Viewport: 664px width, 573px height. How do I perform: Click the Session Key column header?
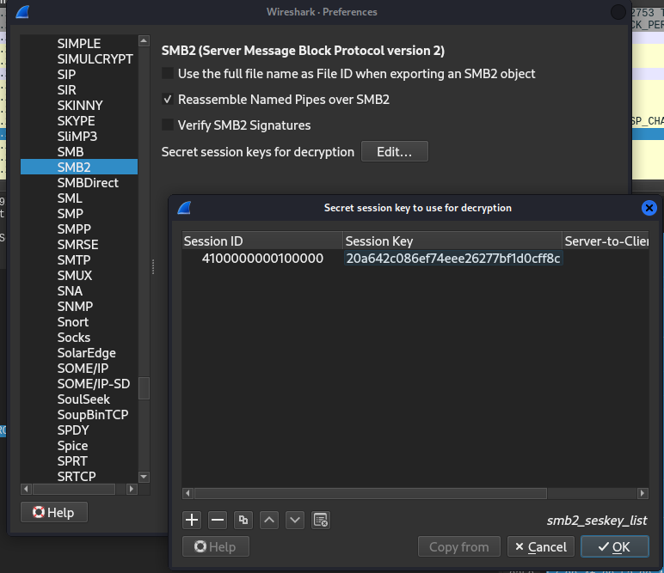[x=452, y=241]
